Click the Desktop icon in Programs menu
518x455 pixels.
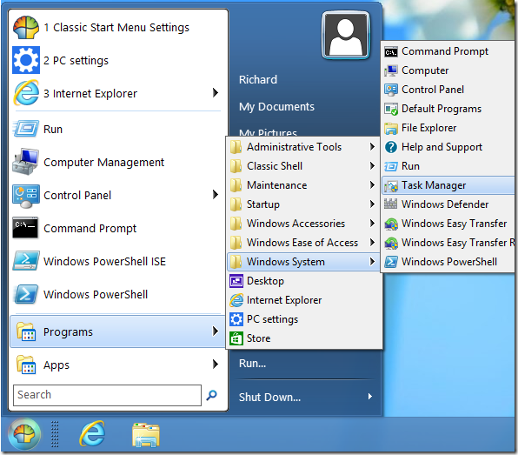(x=236, y=281)
